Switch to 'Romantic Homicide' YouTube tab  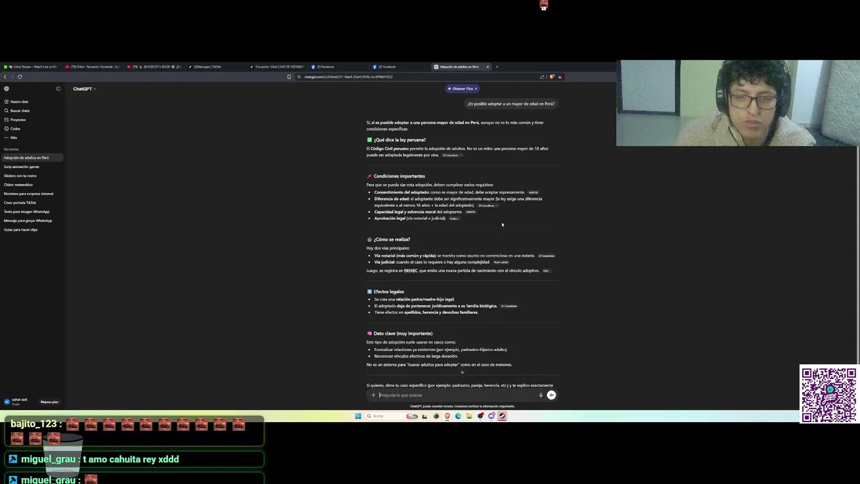[94, 67]
